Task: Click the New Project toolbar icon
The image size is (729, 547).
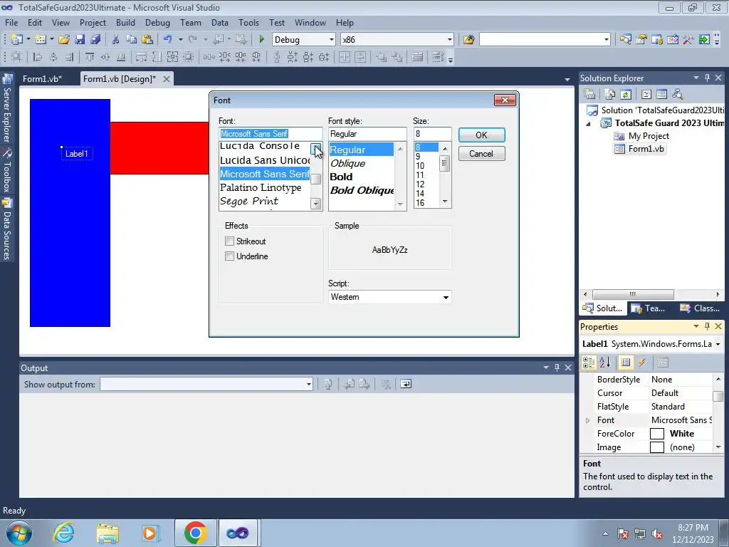Action: [17, 40]
